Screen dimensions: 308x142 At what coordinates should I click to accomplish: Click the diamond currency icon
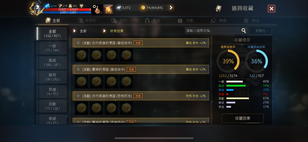119,8
